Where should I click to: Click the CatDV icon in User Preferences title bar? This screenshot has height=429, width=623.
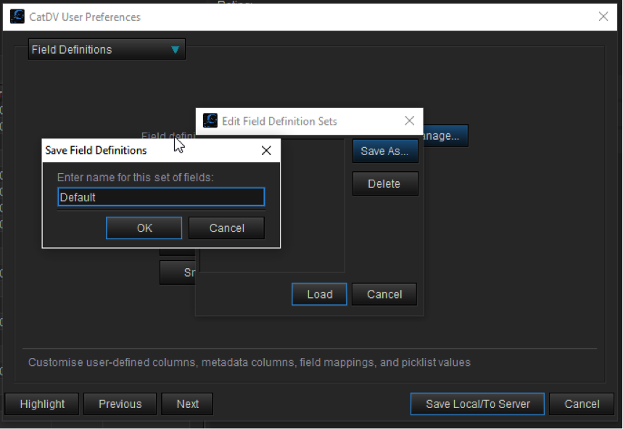click(17, 17)
